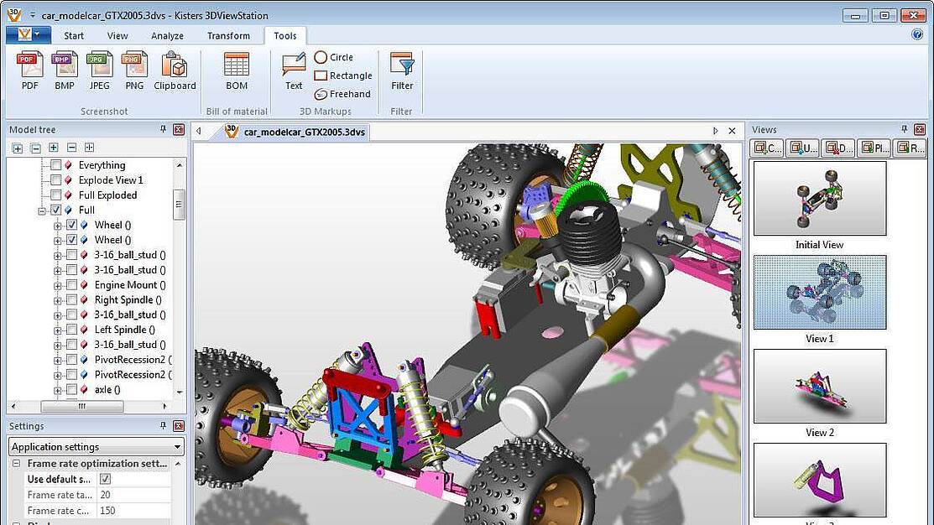This screenshot has height=525, width=934.
Task: Check the Explode View 1 checkbox
Action: (56, 179)
